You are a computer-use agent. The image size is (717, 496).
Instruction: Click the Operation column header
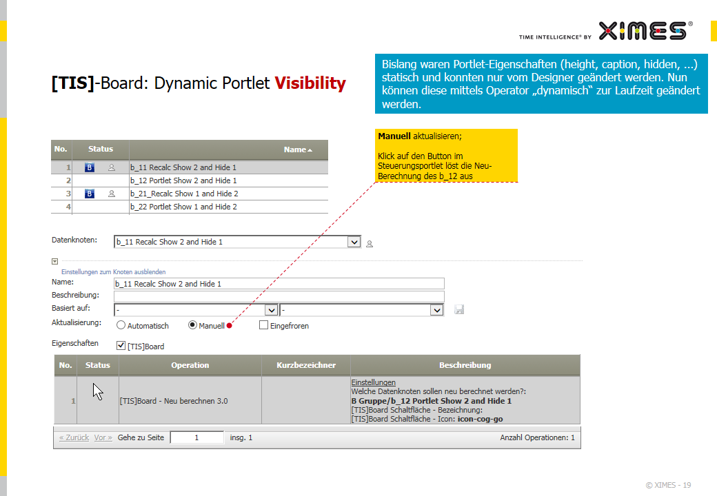(x=190, y=365)
